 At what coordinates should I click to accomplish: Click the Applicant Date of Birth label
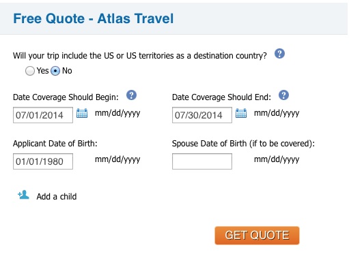pyautogui.click(x=55, y=144)
